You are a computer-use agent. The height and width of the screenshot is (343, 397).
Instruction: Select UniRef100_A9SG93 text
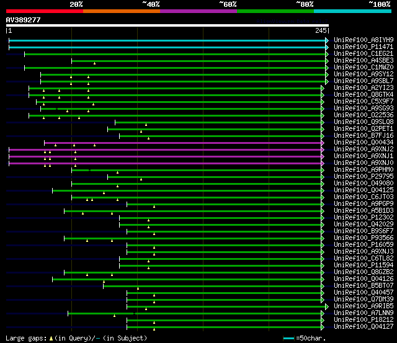[x=364, y=109]
